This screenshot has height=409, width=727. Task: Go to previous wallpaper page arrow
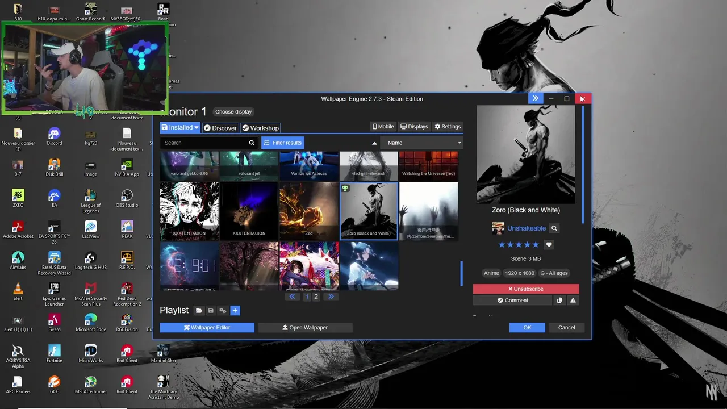coord(292,297)
